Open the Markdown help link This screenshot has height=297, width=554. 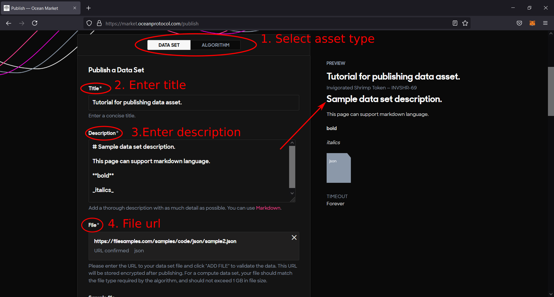(268, 208)
